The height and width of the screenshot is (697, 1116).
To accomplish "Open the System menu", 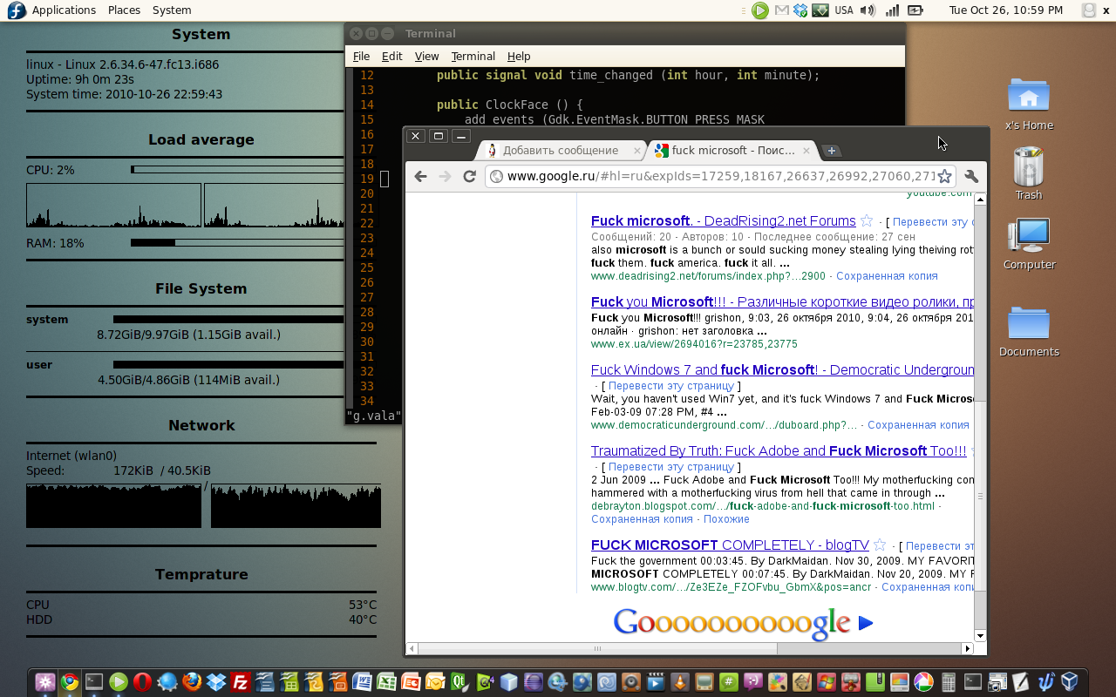I will pyautogui.click(x=172, y=10).
